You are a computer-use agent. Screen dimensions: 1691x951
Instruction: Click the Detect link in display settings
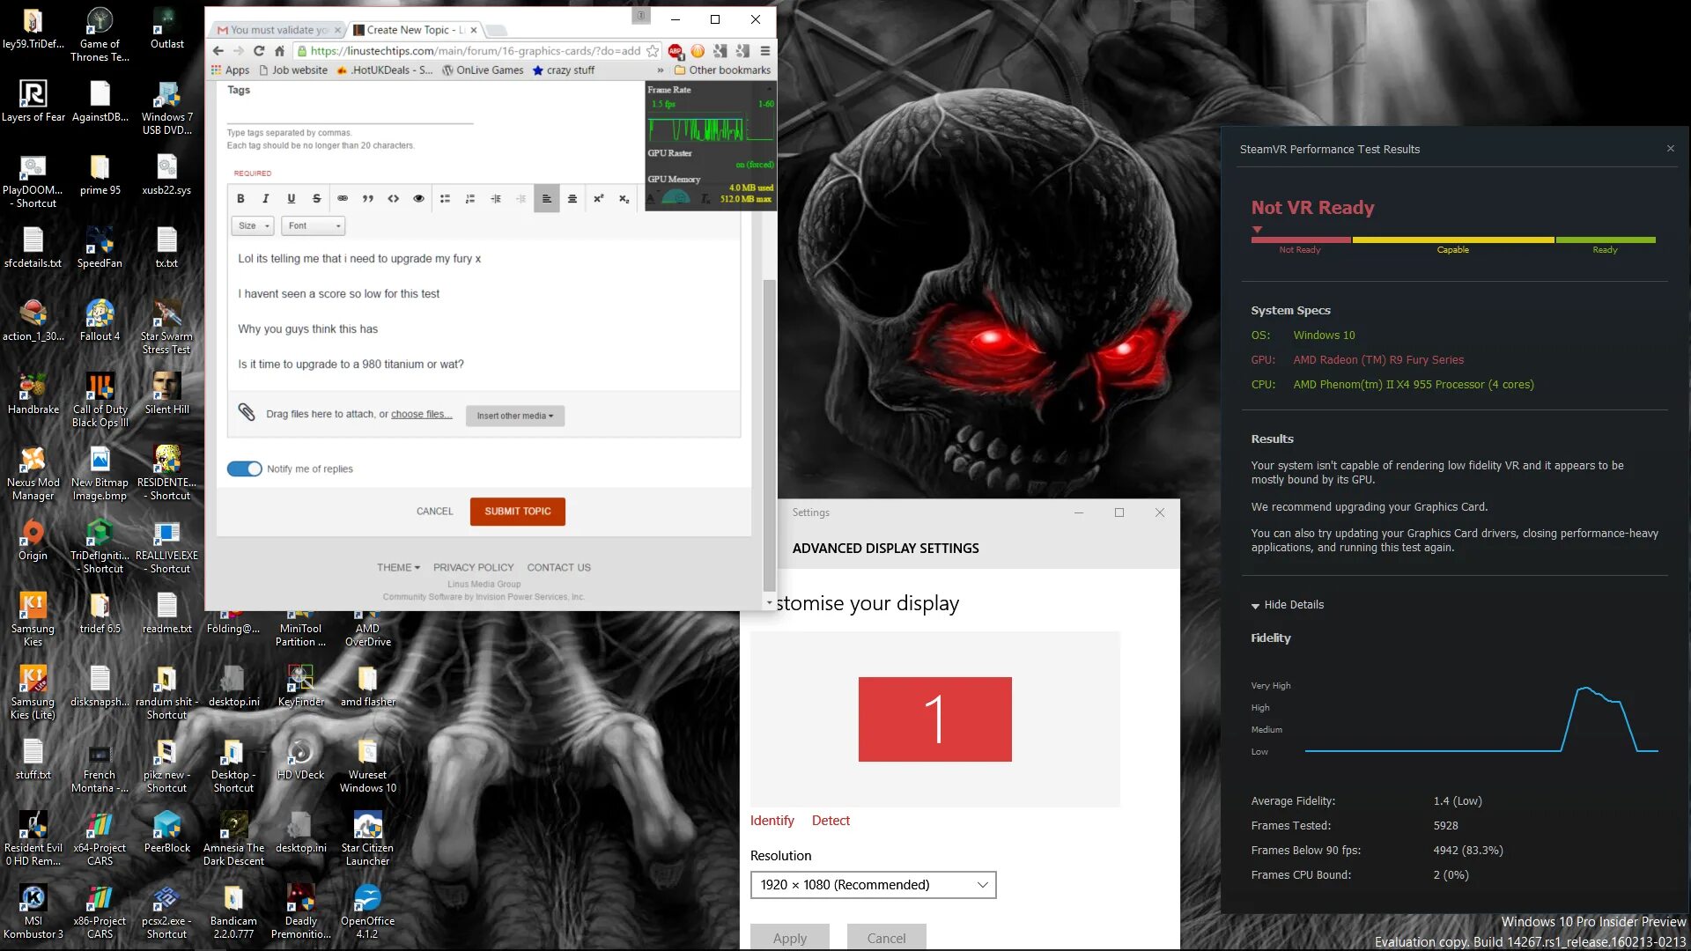pos(831,821)
